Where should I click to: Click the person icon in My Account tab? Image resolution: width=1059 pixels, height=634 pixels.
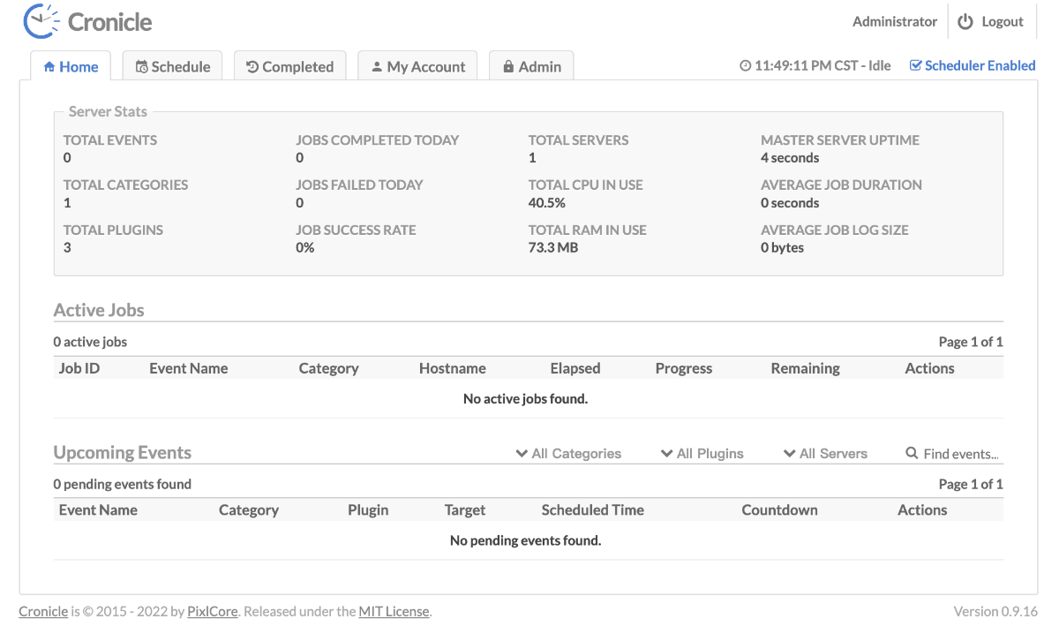(377, 67)
